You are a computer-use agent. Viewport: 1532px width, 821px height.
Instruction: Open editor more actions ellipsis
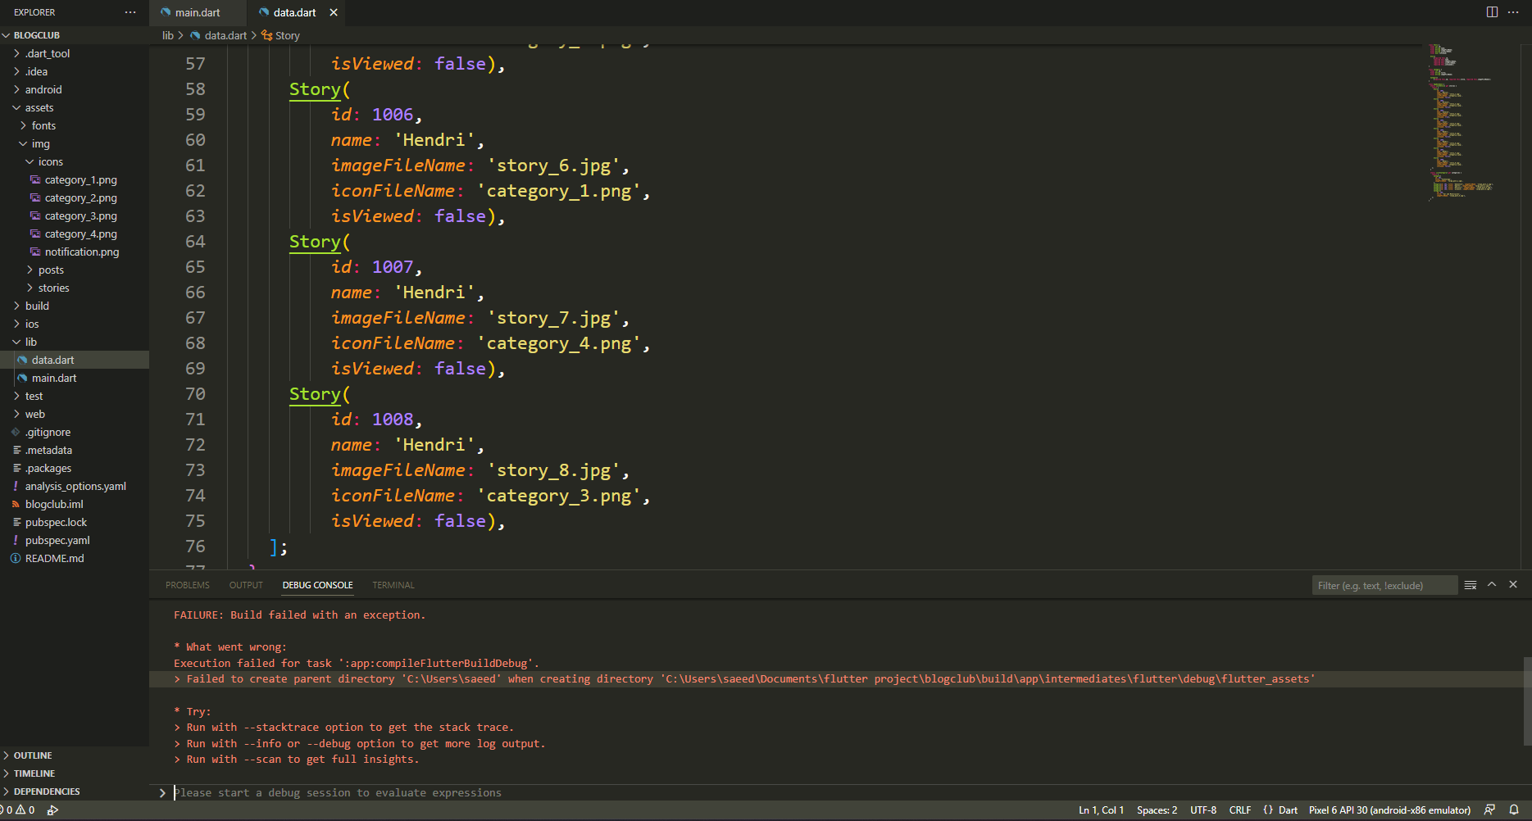1513,12
